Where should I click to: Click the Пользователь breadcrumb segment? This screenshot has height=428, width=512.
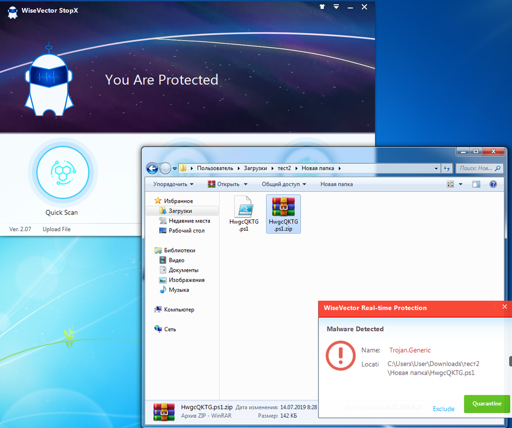click(x=215, y=168)
